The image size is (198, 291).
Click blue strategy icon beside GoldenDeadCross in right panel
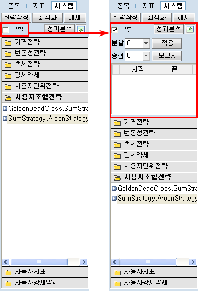(x=114, y=188)
